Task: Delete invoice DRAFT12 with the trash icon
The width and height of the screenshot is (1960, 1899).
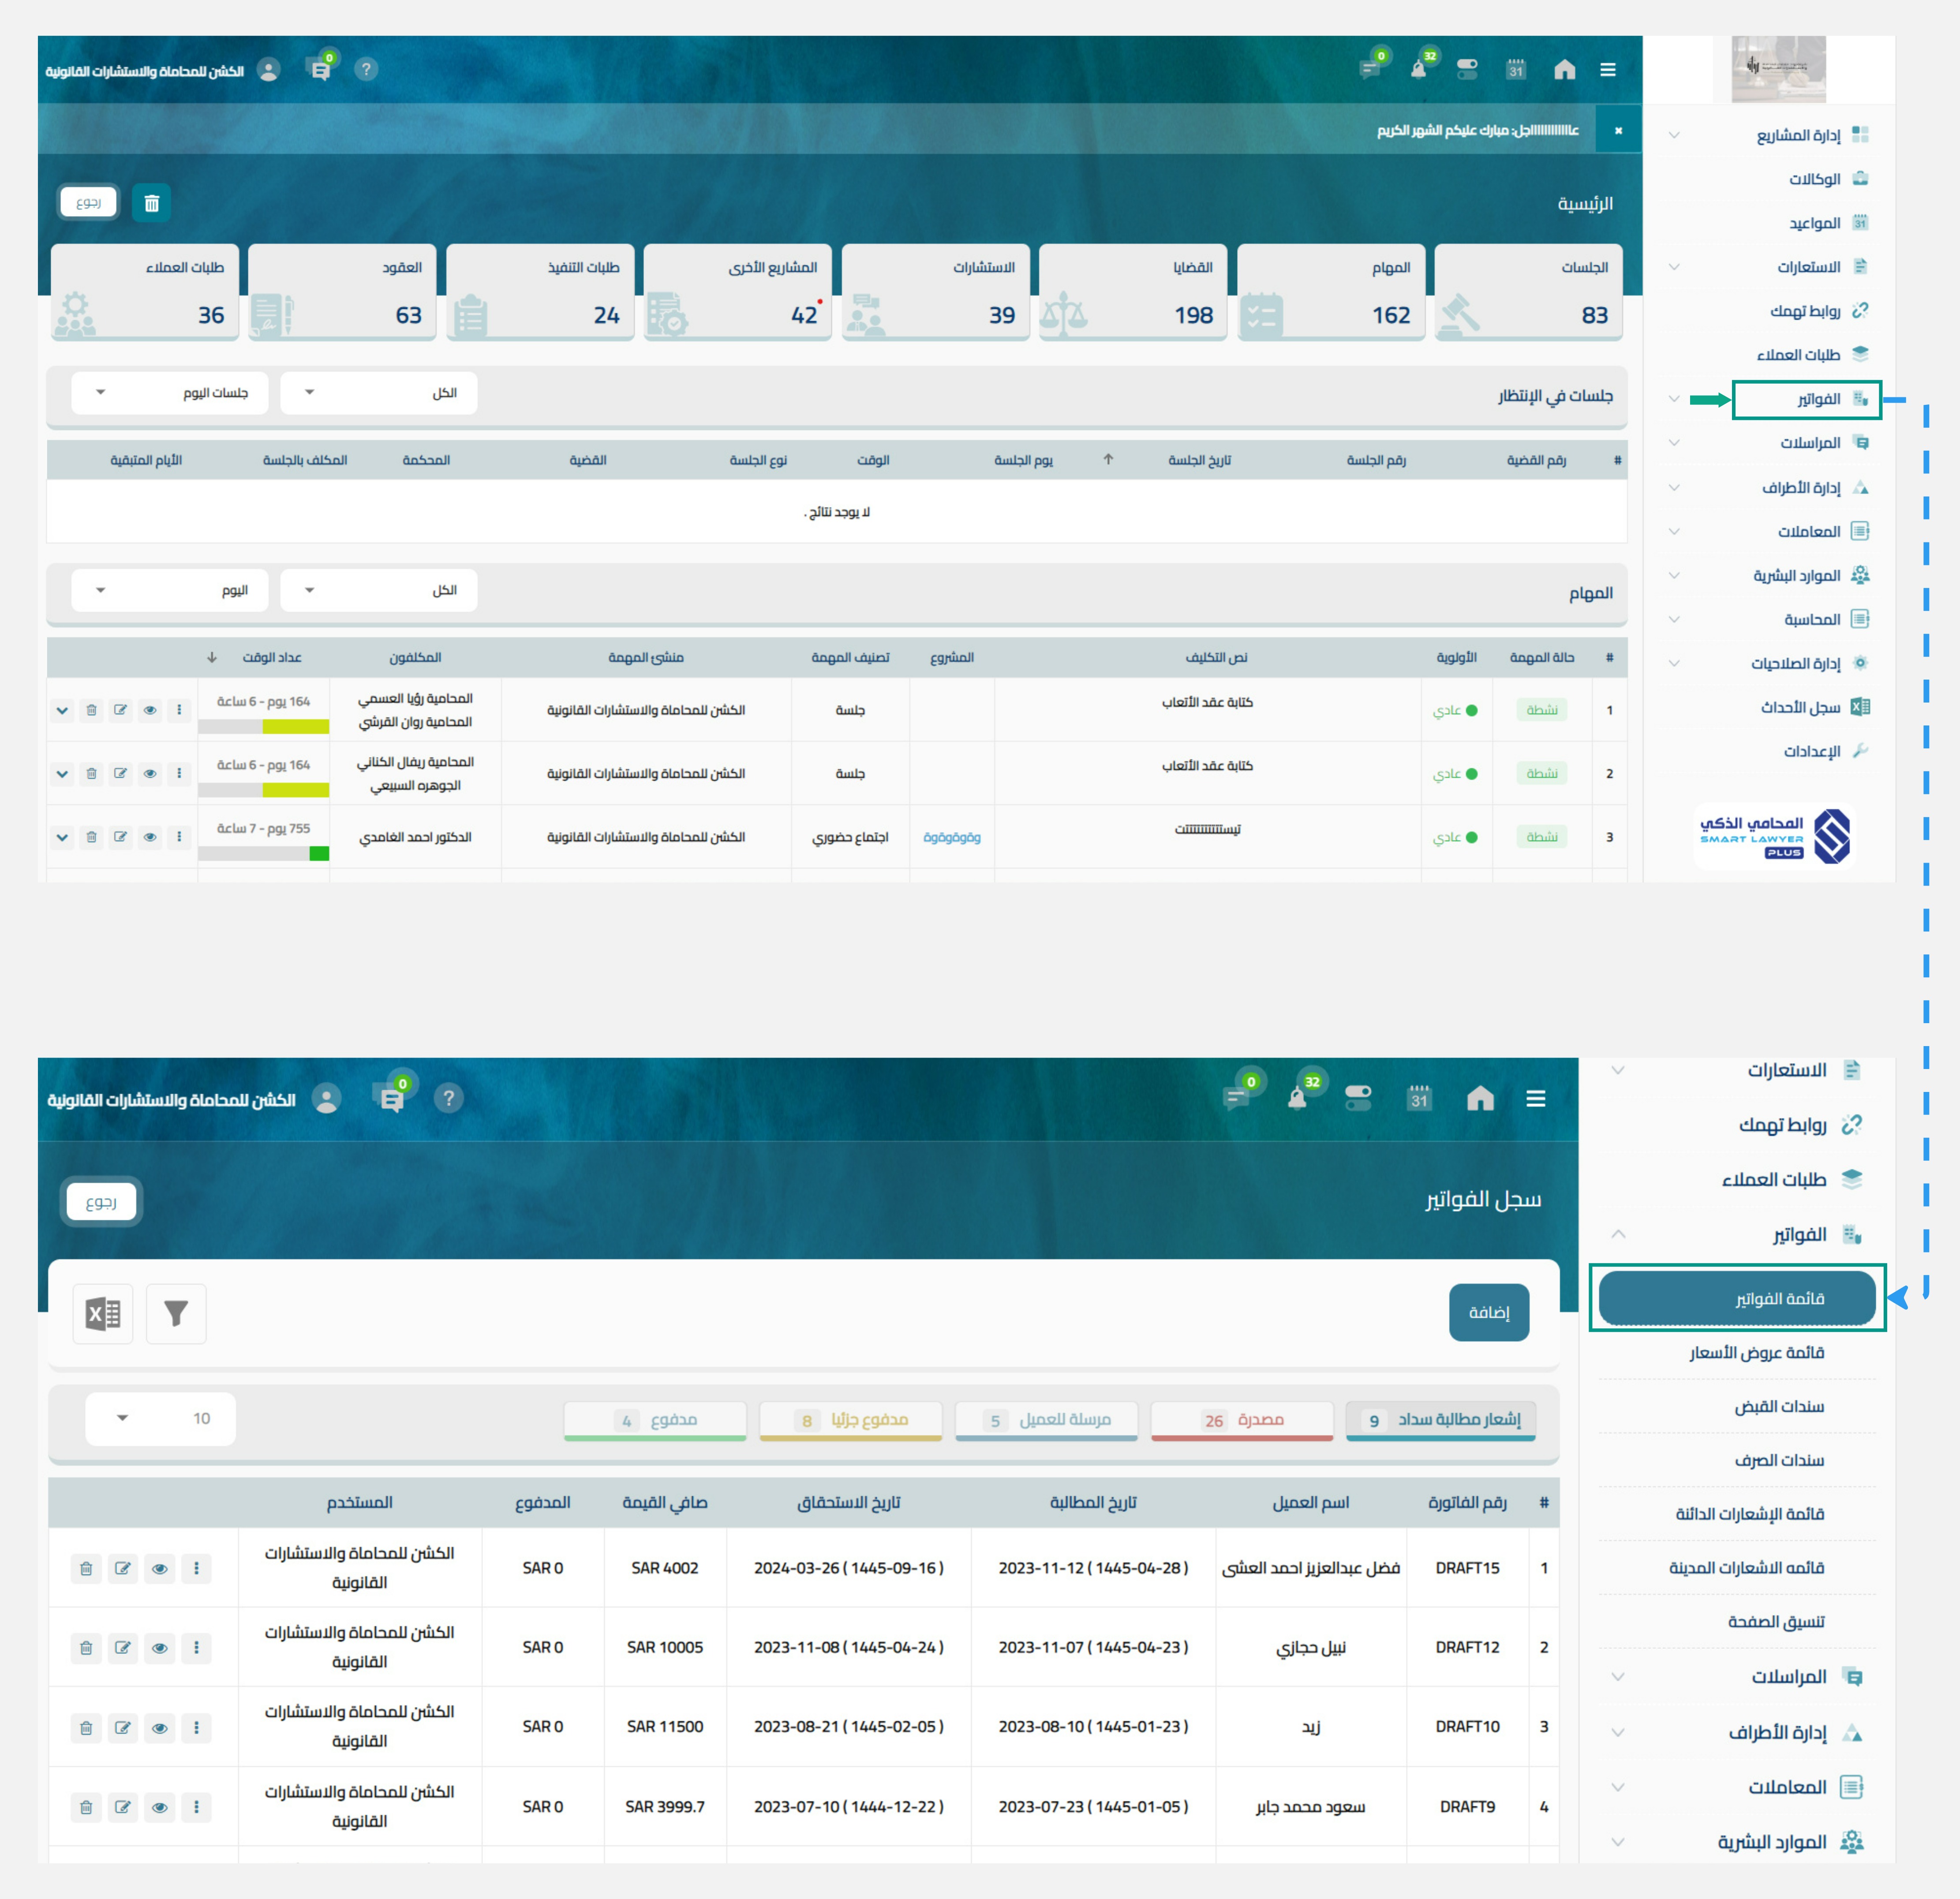Action: pyautogui.click(x=86, y=1647)
